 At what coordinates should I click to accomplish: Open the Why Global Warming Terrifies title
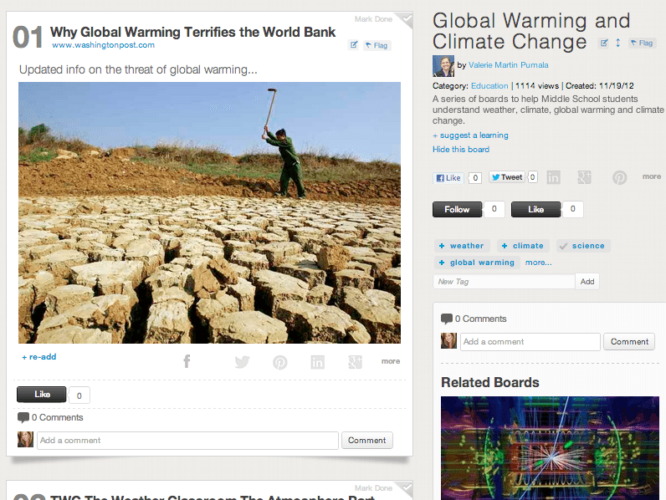192,33
